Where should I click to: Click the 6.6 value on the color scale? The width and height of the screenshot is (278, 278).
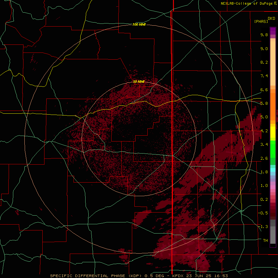[x=264, y=90]
